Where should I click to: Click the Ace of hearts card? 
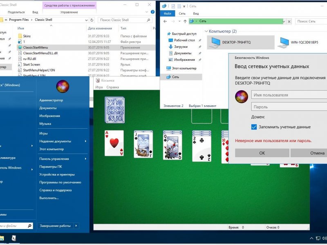pos(114,143)
